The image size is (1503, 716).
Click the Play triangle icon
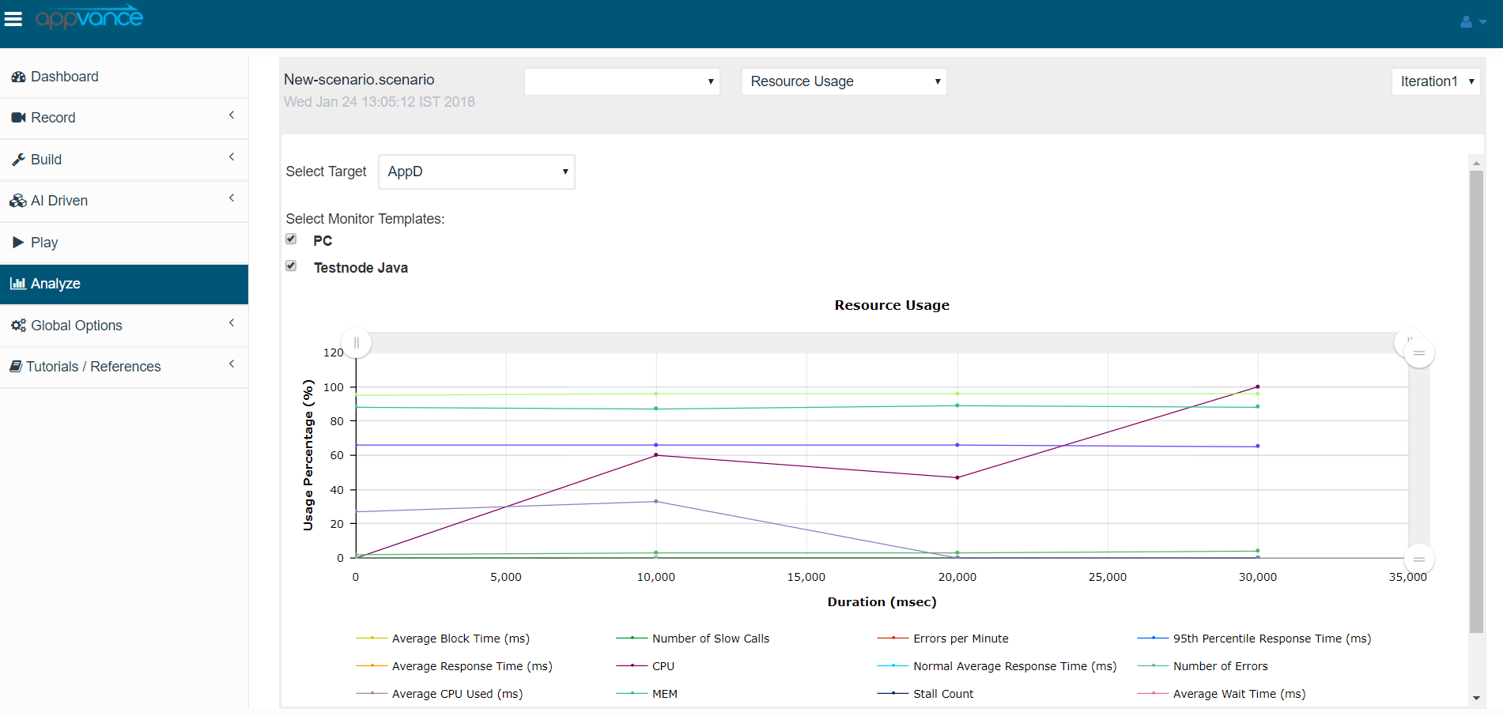click(18, 243)
